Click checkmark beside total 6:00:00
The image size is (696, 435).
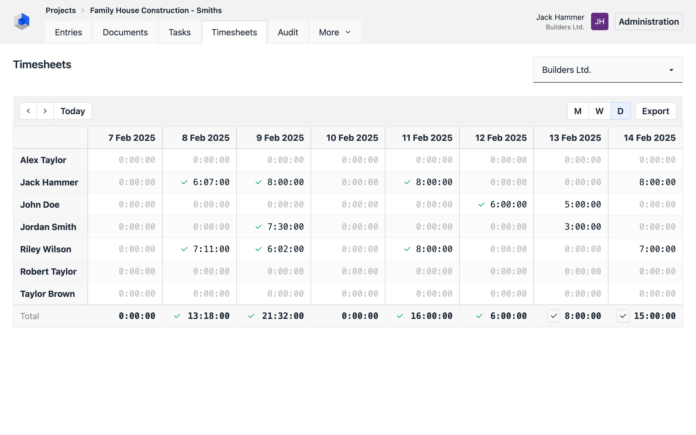(x=479, y=316)
